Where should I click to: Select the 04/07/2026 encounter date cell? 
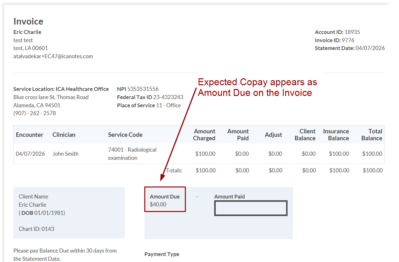30,154
